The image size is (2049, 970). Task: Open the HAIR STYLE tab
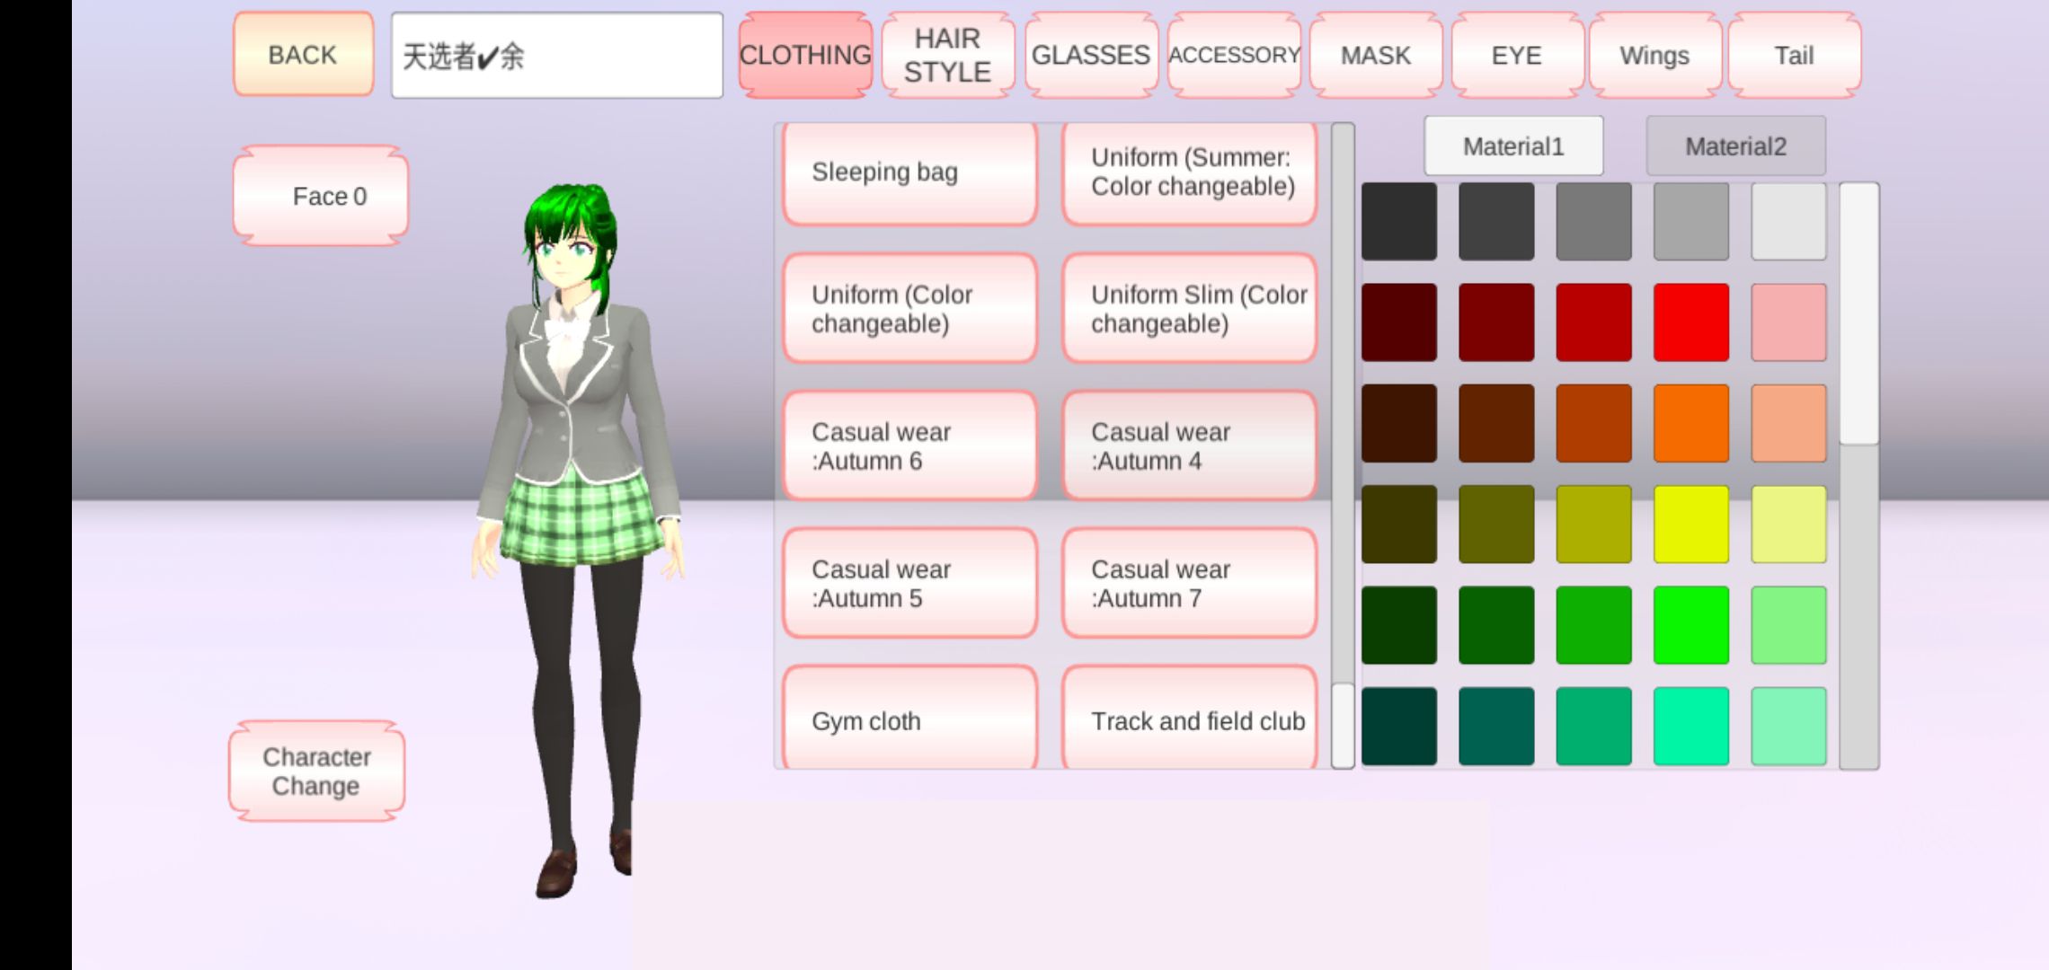coord(947,55)
